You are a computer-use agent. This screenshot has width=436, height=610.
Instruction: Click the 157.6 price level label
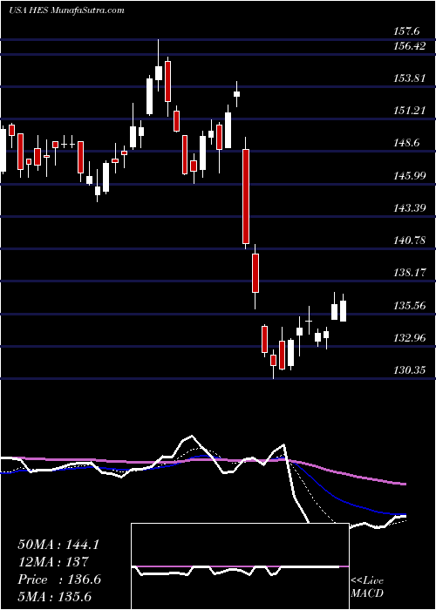[408, 30]
